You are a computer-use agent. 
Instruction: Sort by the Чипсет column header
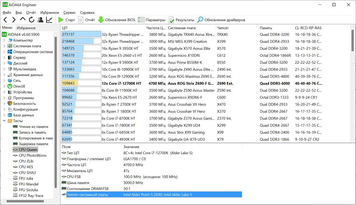pyautogui.click(x=237, y=28)
